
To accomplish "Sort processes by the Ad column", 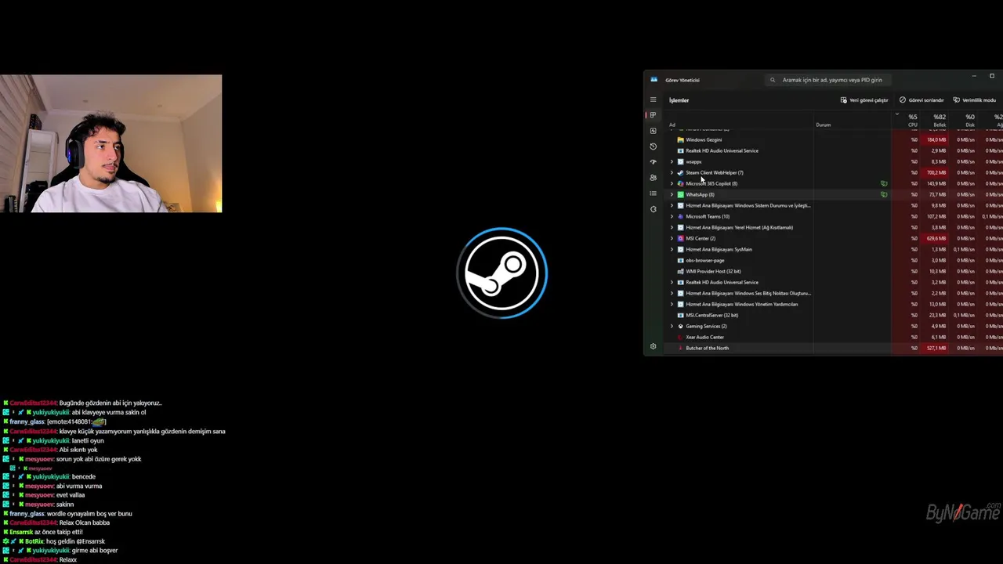I will [x=672, y=125].
